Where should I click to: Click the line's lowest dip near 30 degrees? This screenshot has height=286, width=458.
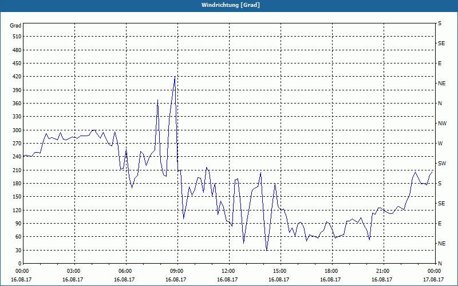267,251
